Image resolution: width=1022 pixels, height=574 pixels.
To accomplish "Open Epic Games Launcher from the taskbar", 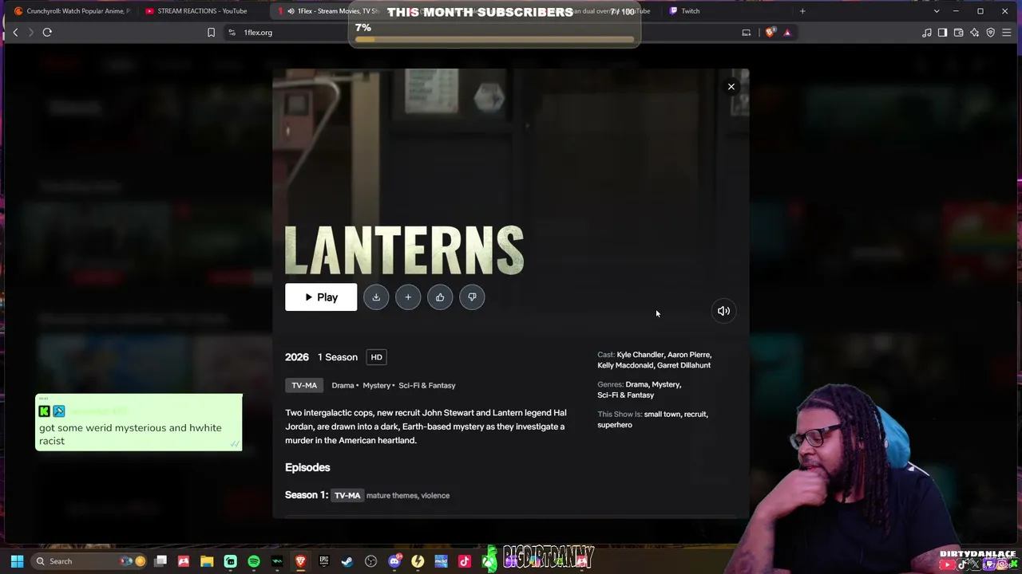I will (323, 561).
